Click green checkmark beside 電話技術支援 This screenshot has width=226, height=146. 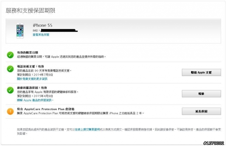pyautogui.click(x=10, y=69)
